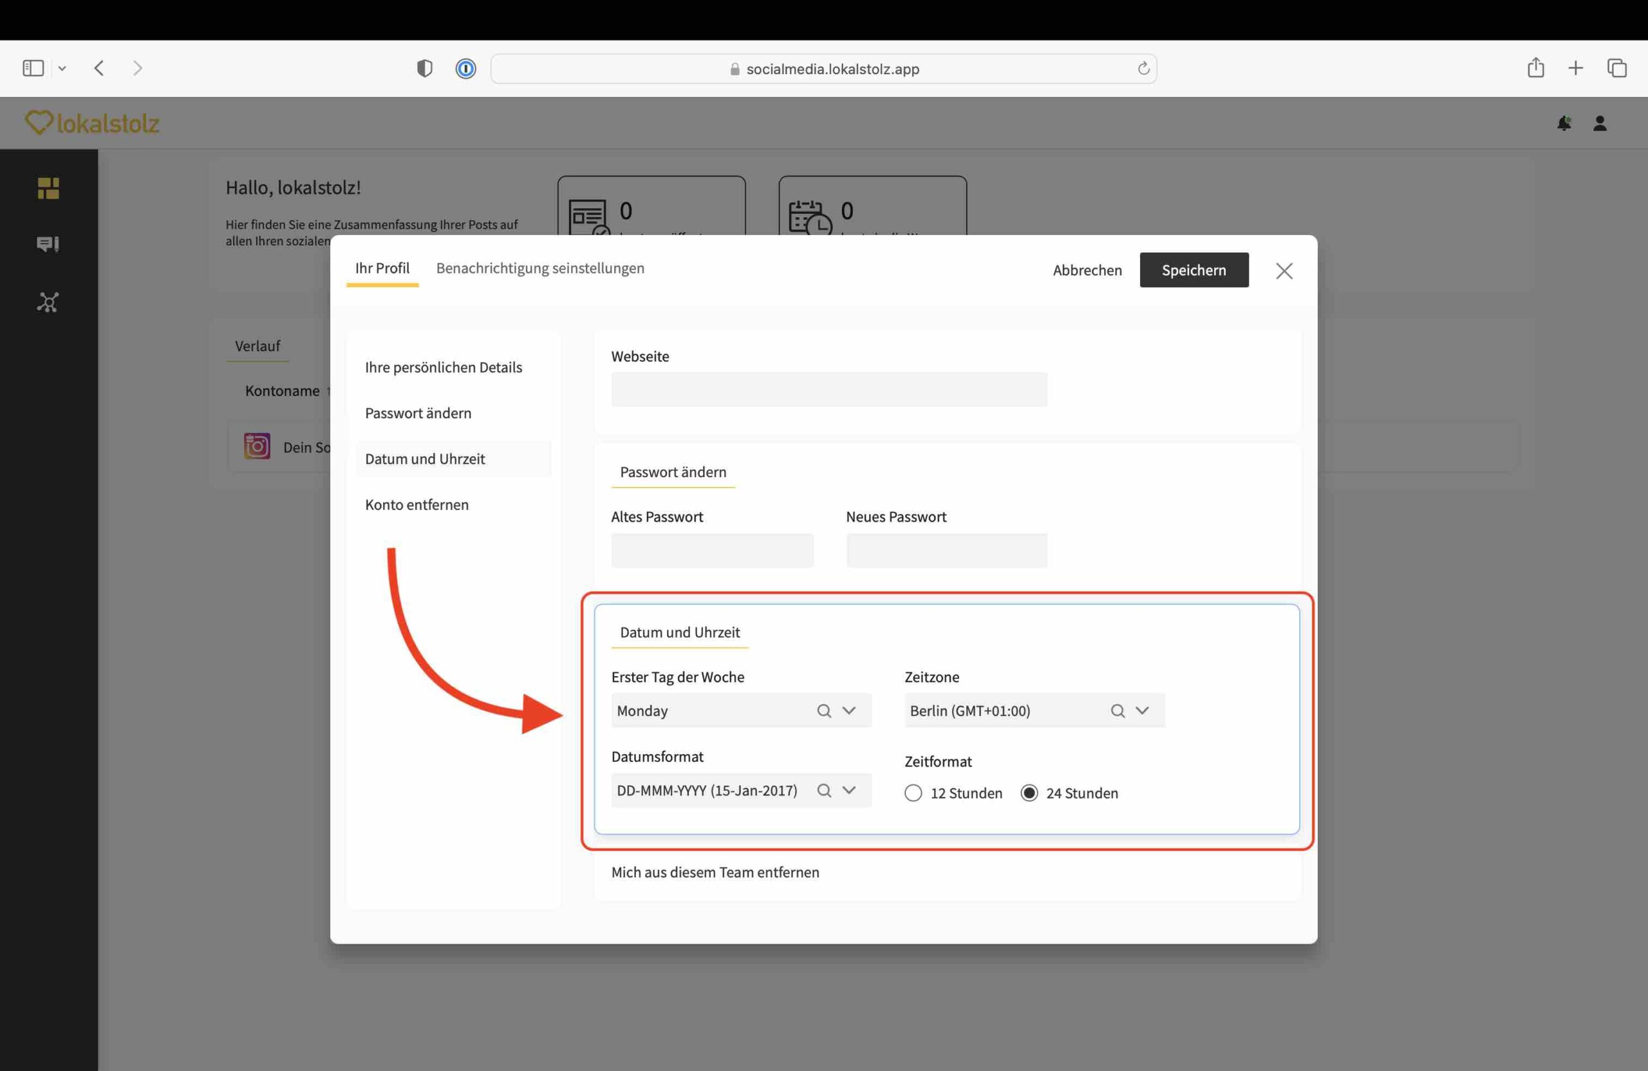This screenshot has height=1071, width=1648.
Task: Open the Safari share icon
Action: coord(1535,68)
